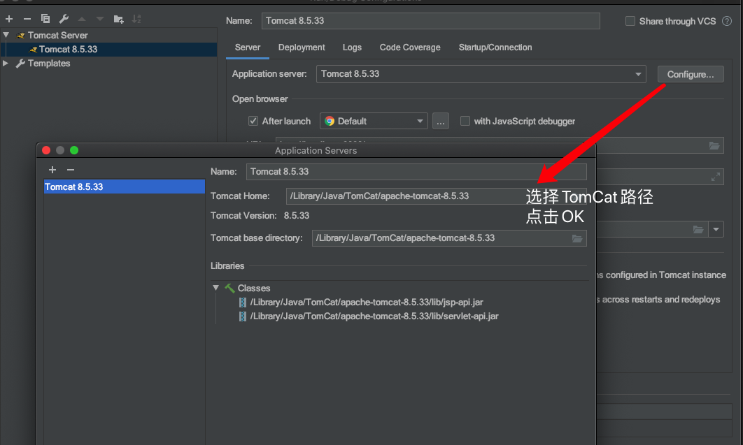Image resolution: width=743 pixels, height=445 pixels.
Task: Add an application server with plus icon
Action: (52, 170)
